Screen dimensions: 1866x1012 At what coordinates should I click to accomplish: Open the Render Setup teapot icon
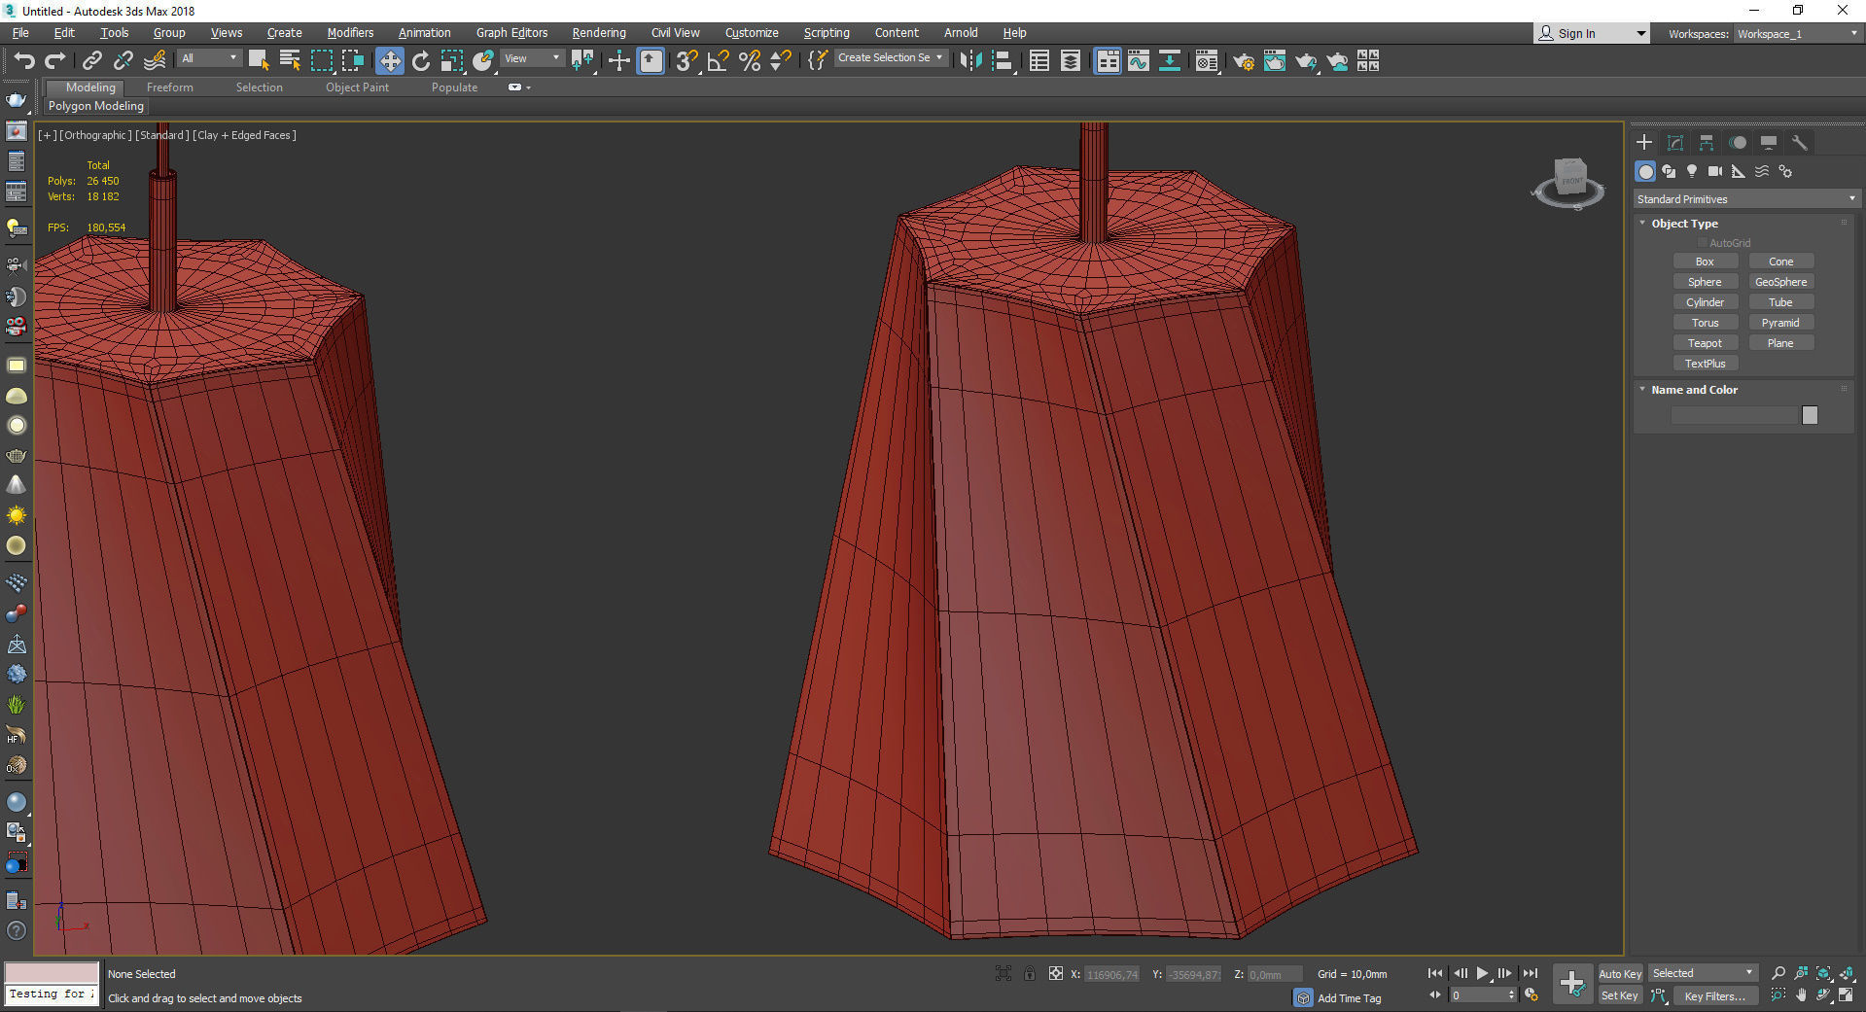pyautogui.click(x=1243, y=61)
